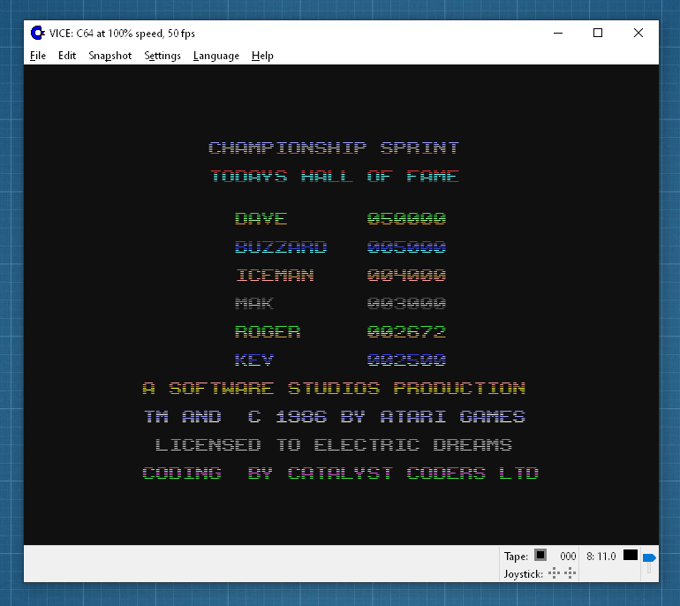Close the VICE emulator window
This screenshot has height=606, width=680.
[638, 33]
